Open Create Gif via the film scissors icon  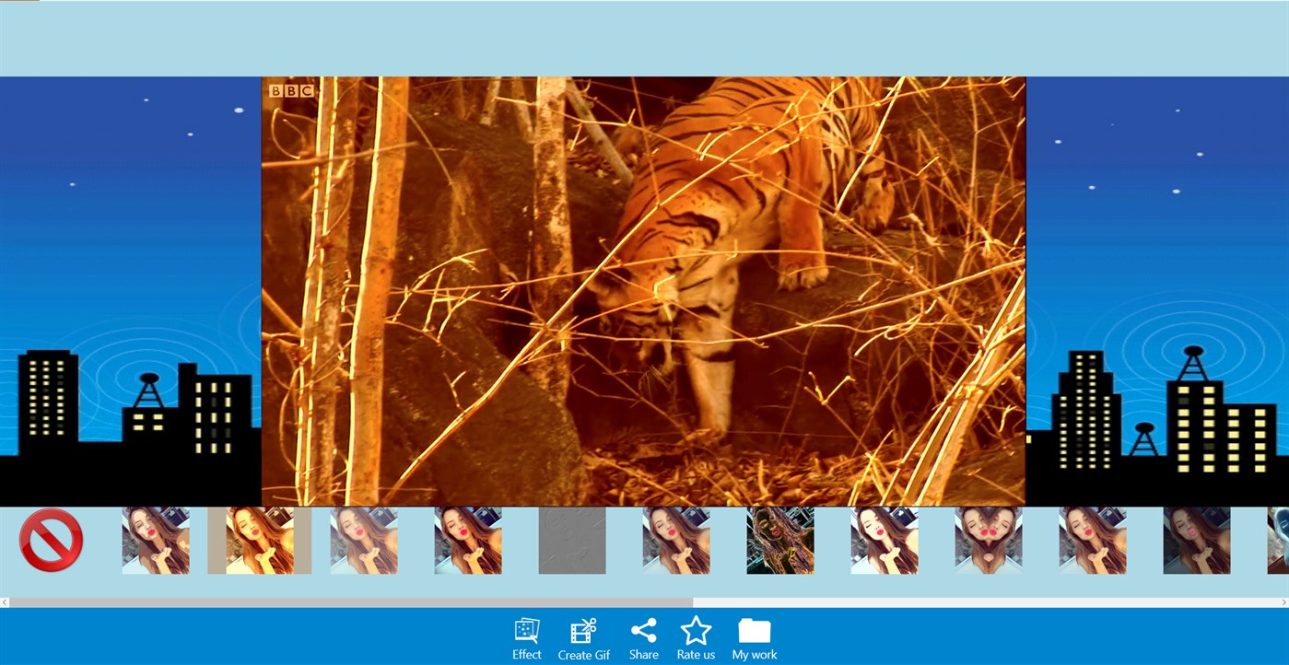tap(582, 630)
